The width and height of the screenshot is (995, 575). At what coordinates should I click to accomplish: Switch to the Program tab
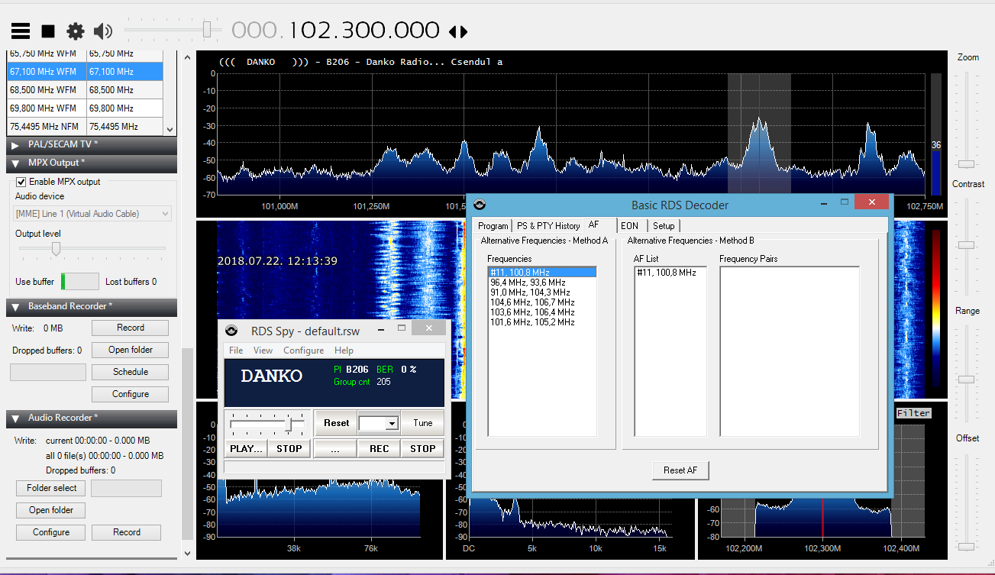(x=493, y=226)
